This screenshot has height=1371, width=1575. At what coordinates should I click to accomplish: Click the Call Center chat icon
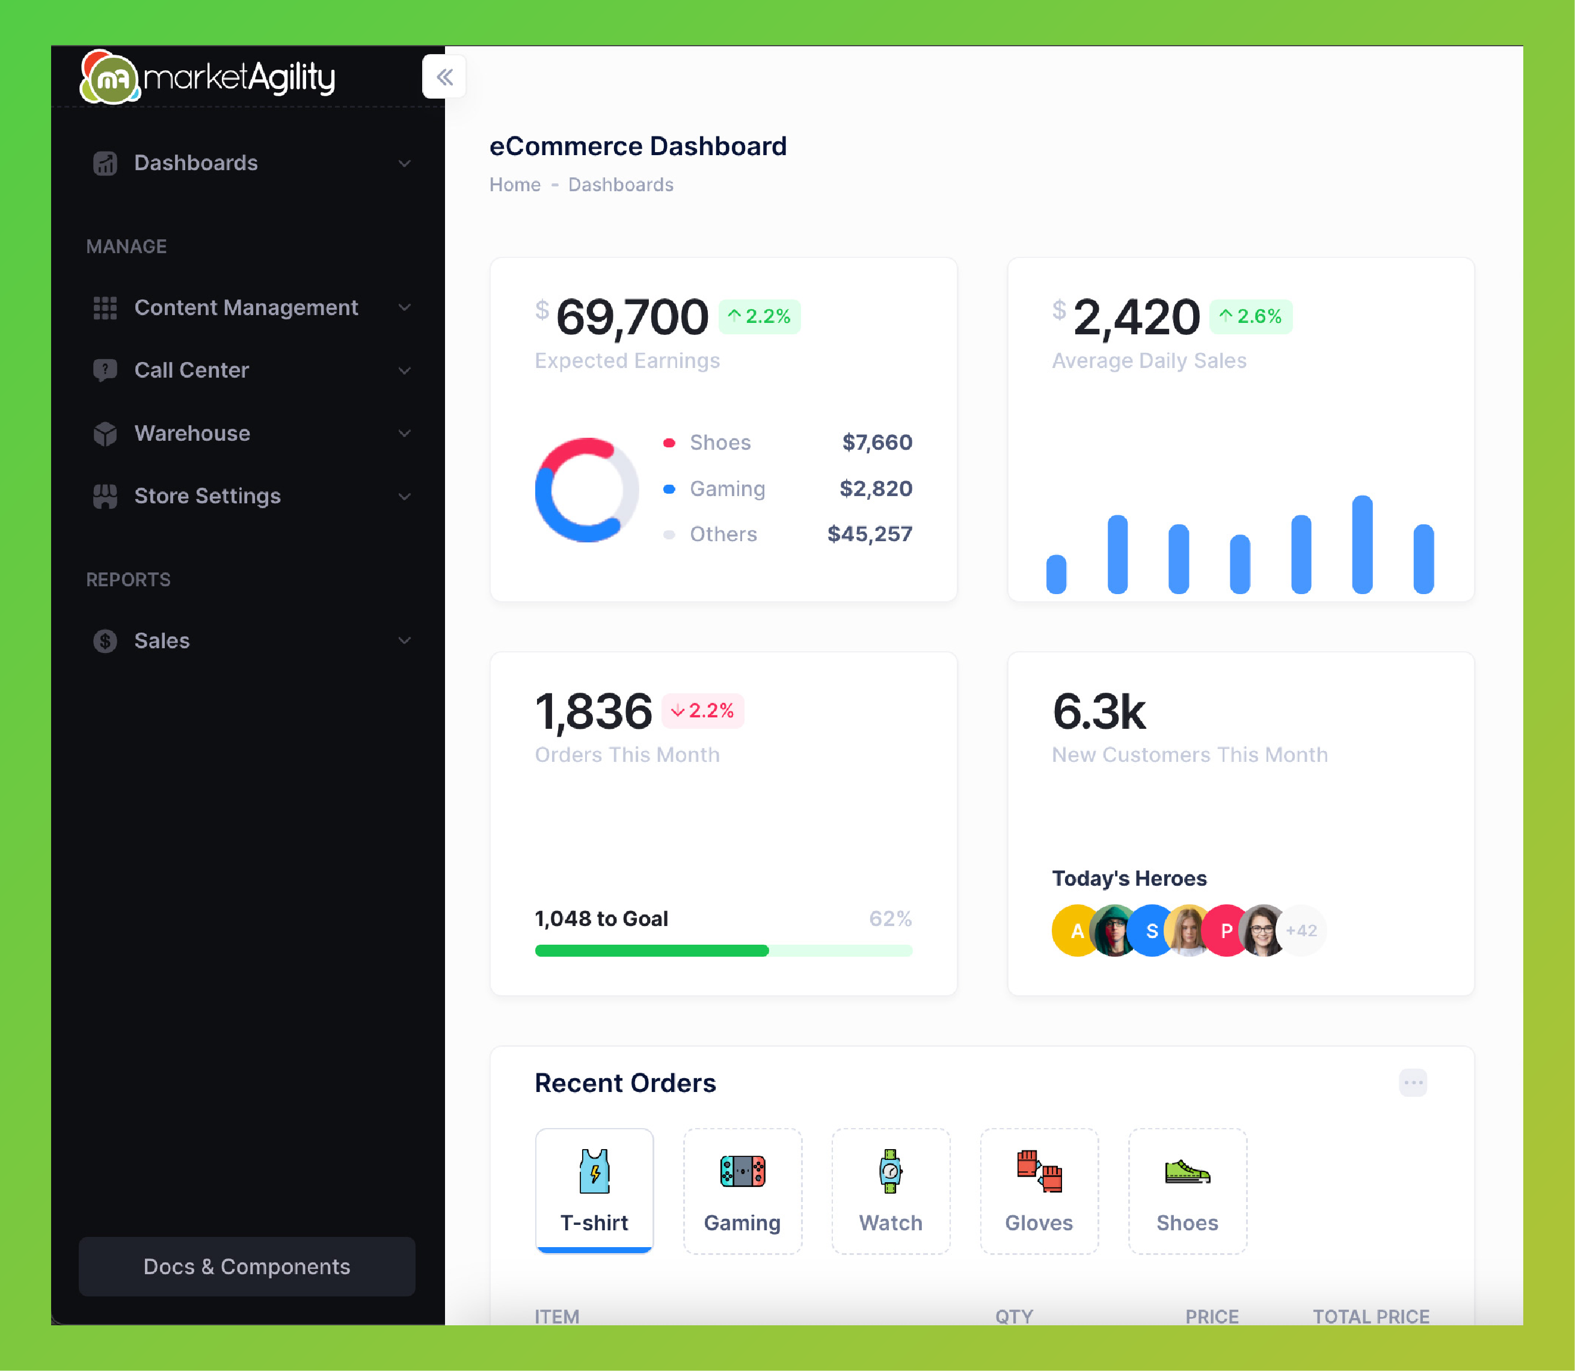pyautogui.click(x=105, y=370)
